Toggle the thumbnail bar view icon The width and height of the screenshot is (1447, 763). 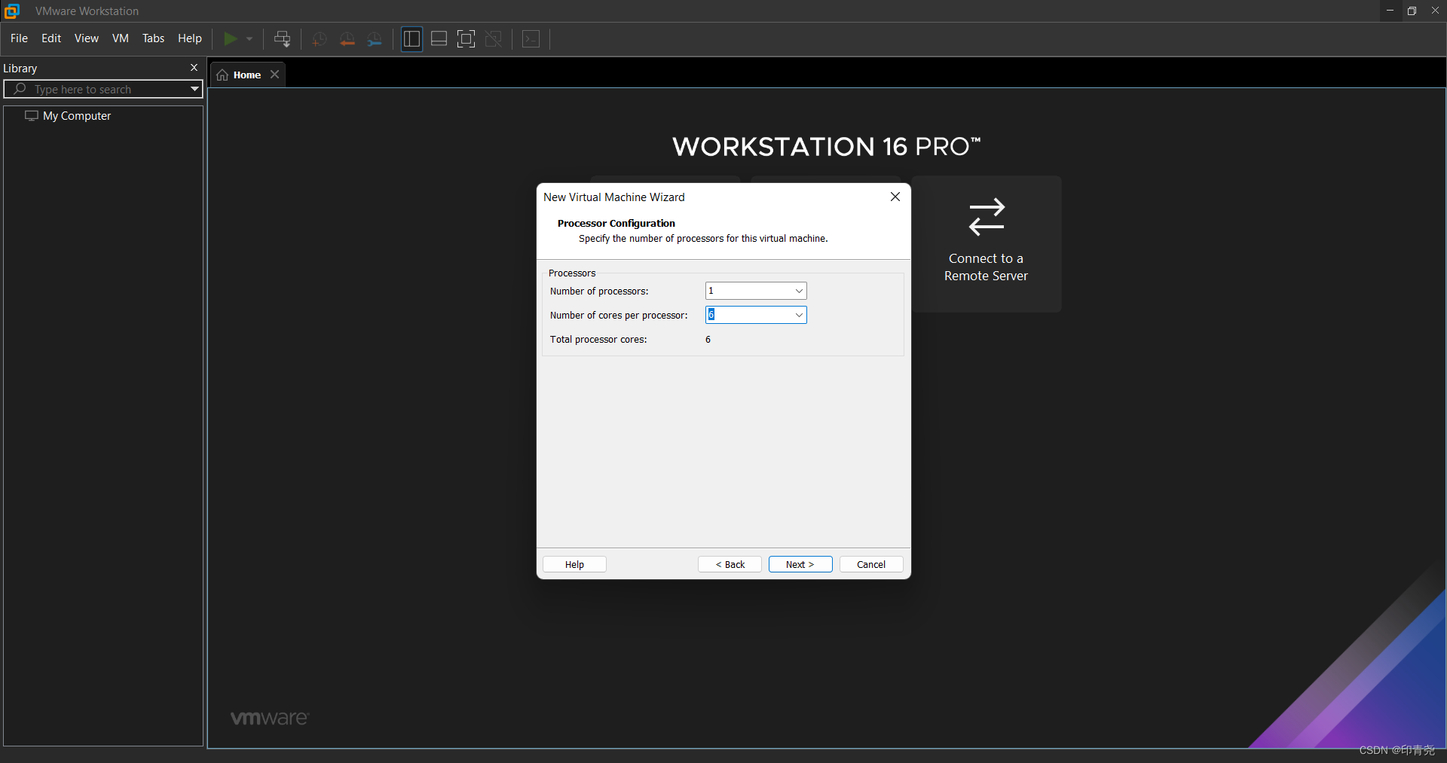pos(439,38)
